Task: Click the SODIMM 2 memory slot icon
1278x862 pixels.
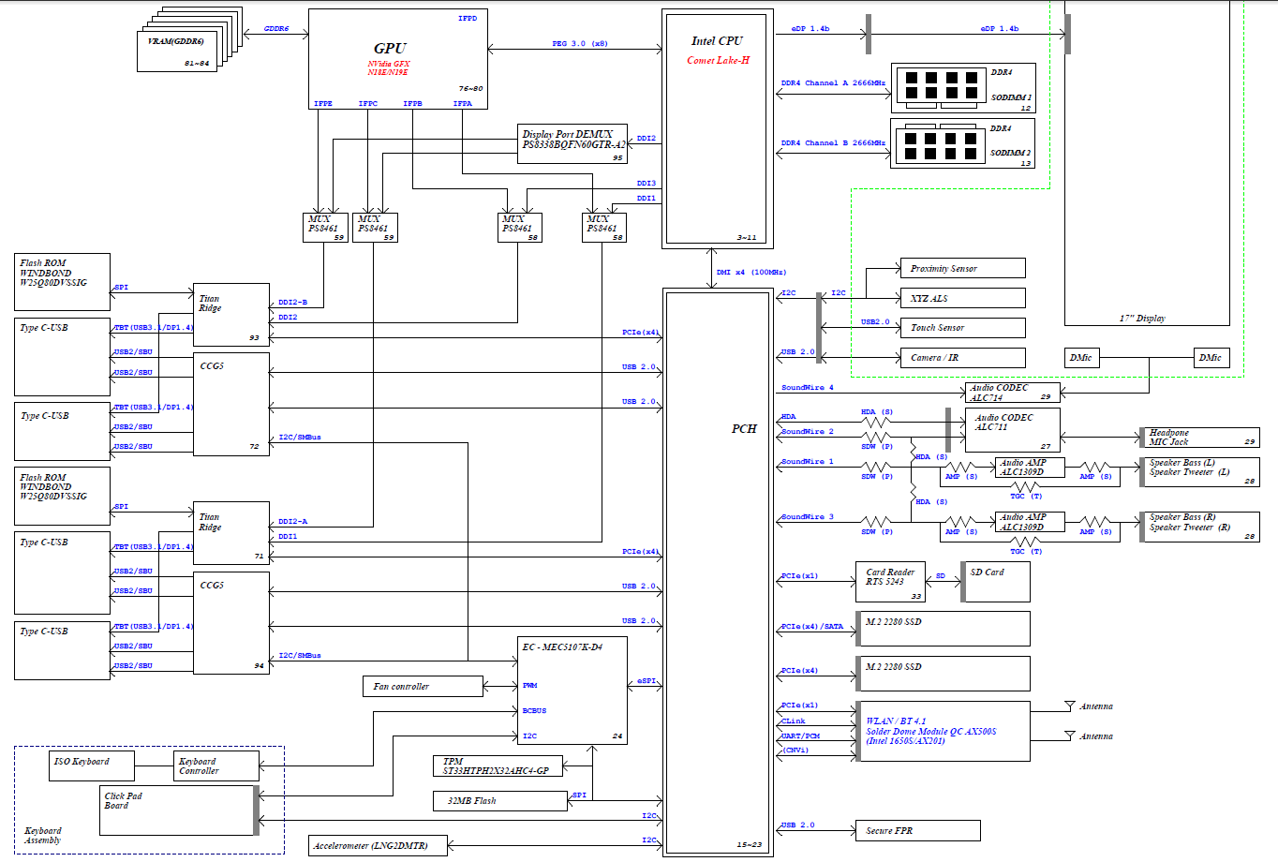Action: pos(939,145)
